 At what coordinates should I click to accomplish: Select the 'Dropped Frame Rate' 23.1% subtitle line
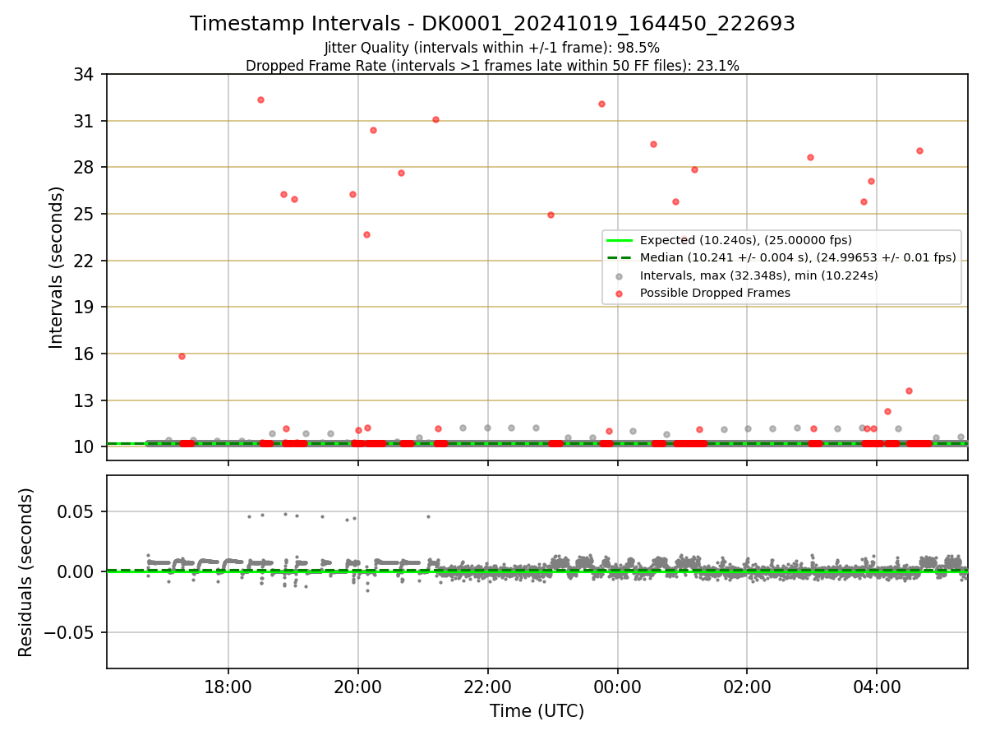click(x=492, y=66)
